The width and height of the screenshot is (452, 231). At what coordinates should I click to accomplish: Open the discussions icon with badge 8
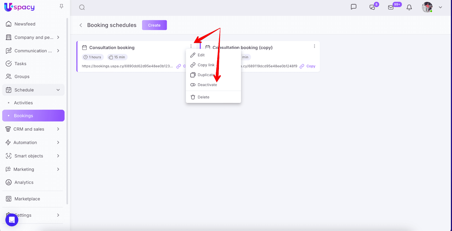tap(372, 7)
